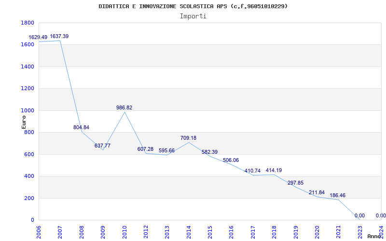386x241 pixels.
Task: Click the 2024 x-axis year label
Action: [x=381, y=232]
